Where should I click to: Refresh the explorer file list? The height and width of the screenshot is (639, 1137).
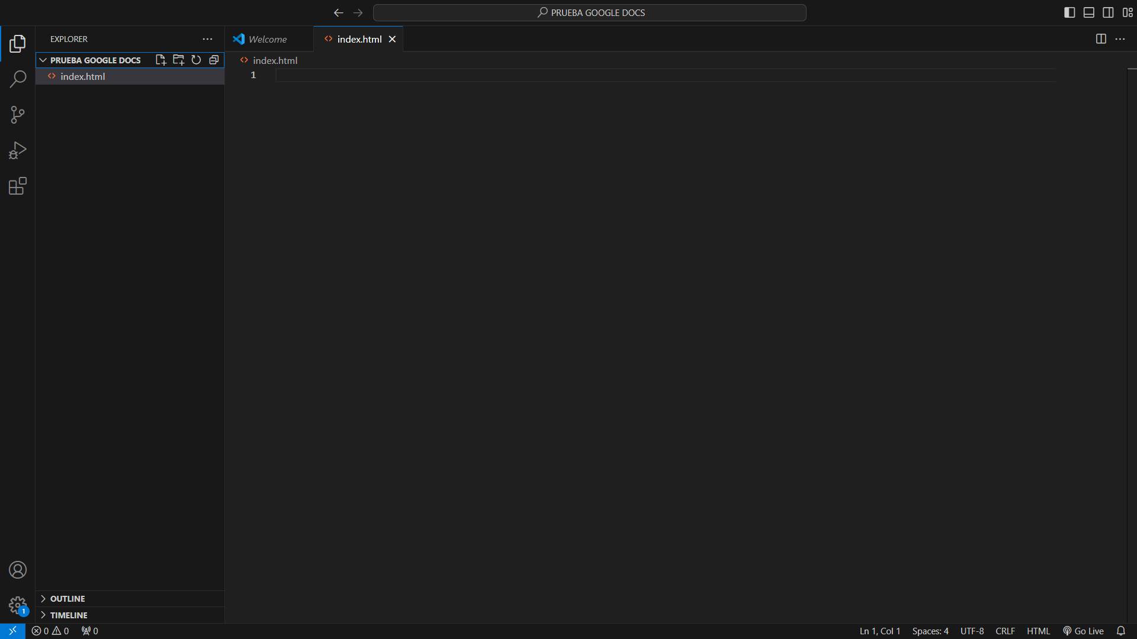(x=196, y=60)
